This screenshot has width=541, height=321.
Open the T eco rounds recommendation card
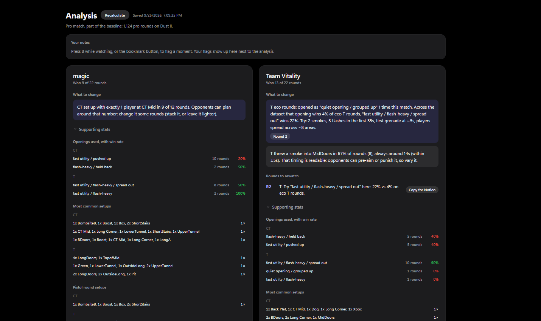coord(352,121)
